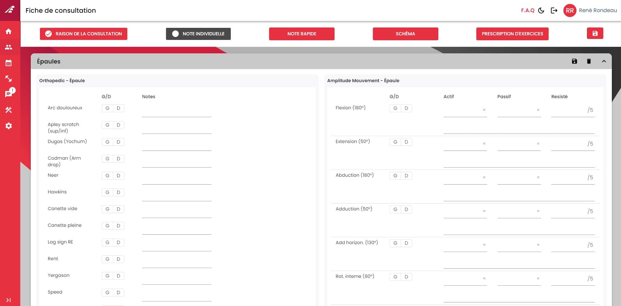The image size is (621, 306).
Task: Select D for Extension (50°)
Action: 406,142
